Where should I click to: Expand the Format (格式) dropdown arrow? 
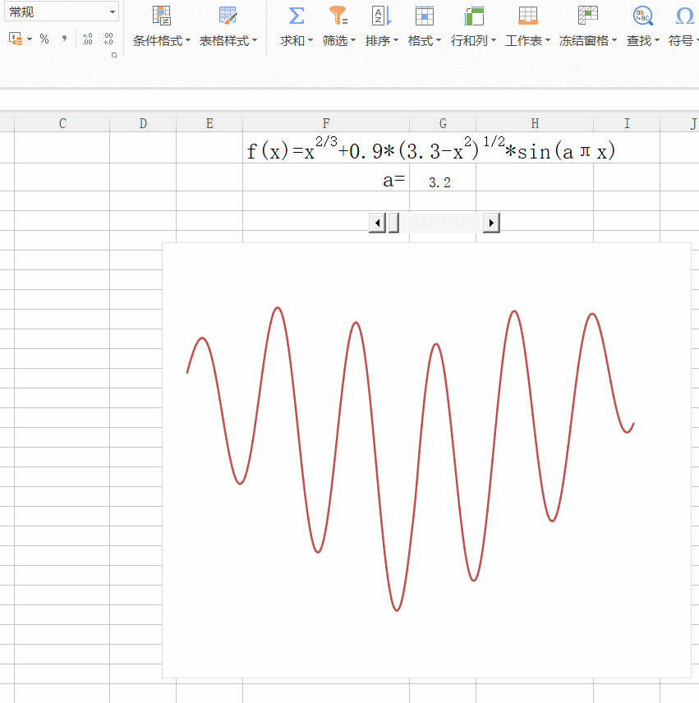pos(439,40)
